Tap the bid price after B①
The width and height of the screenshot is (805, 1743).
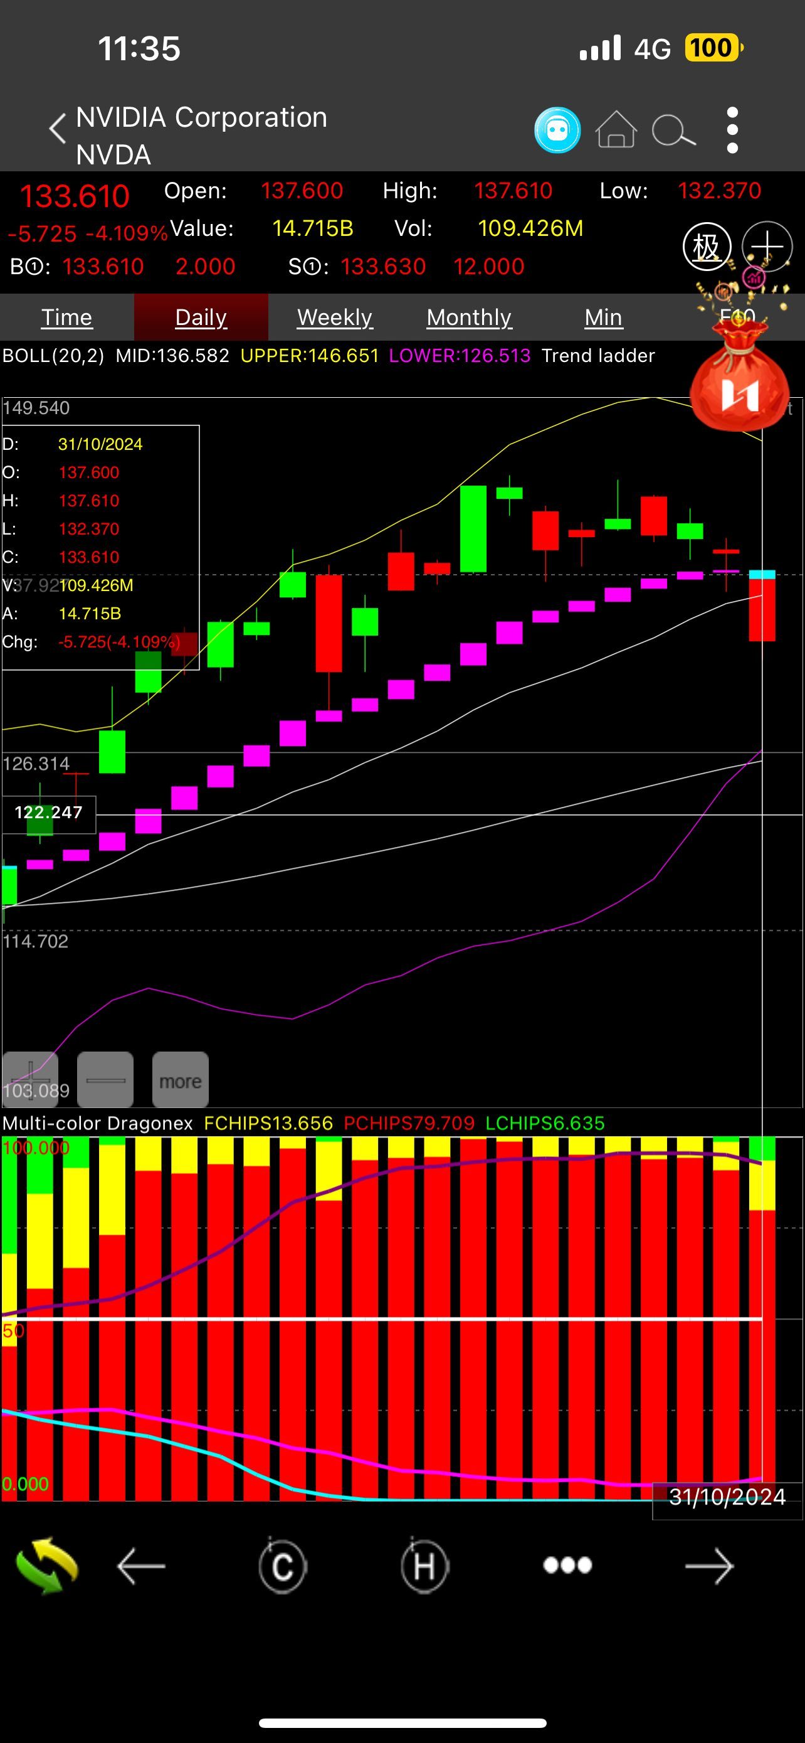point(103,266)
